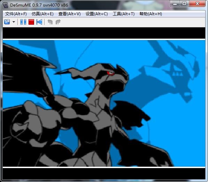Screen dimensions: 208x182
Task: Click the Open ROM folder icon
Action: click(7, 22)
